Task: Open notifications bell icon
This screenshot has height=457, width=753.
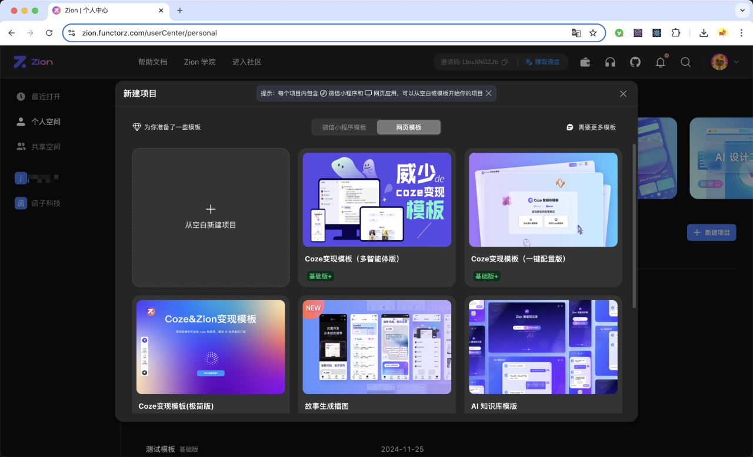Action: tap(661, 62)
